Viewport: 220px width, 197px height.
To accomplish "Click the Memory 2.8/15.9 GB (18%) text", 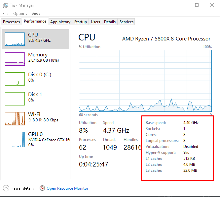I will 44,60.
